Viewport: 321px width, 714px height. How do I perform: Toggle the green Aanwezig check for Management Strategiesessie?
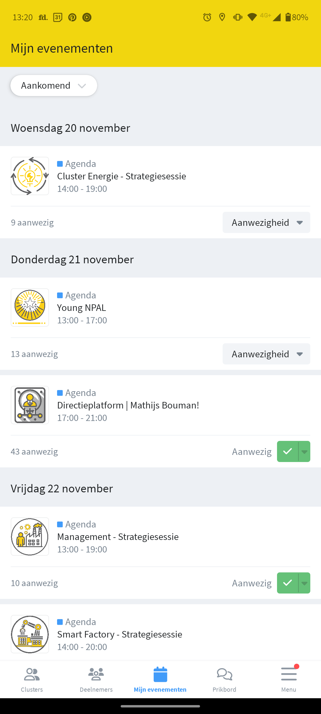(x=287, y=583)
